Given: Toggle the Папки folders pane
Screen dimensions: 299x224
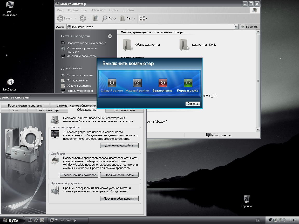Looking at the screenshot, I should [x=127, y=18].
